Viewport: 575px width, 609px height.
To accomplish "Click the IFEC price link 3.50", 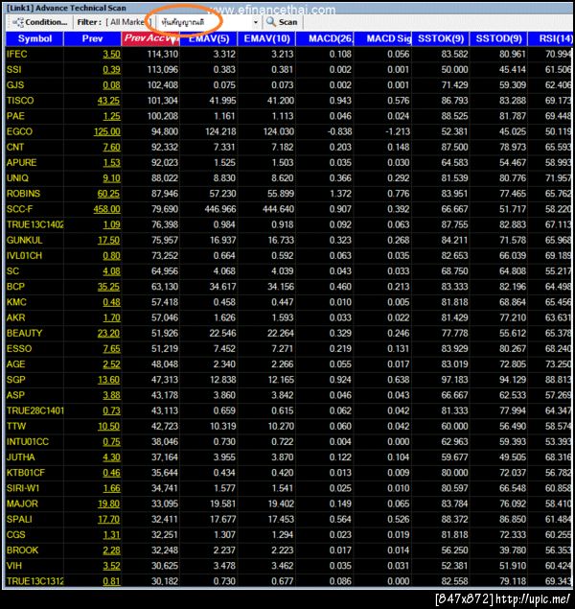I will pos(112,54).
